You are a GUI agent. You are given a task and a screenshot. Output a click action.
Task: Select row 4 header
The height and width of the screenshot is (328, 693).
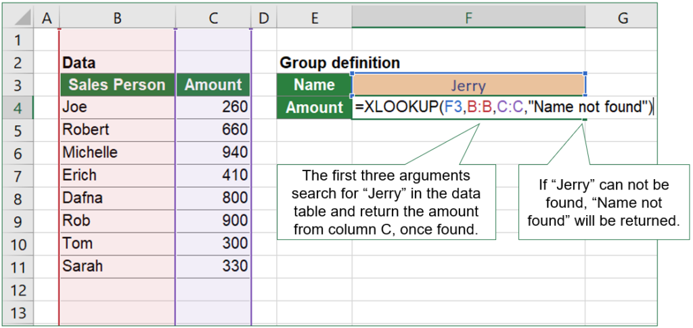(18, 108)
